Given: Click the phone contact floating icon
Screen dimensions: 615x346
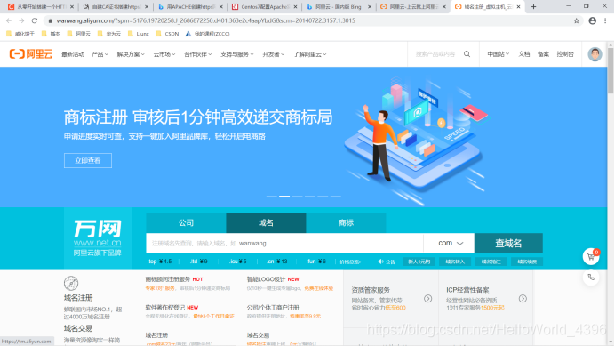Looking at the screenshot, I should (x=591, y=278).
